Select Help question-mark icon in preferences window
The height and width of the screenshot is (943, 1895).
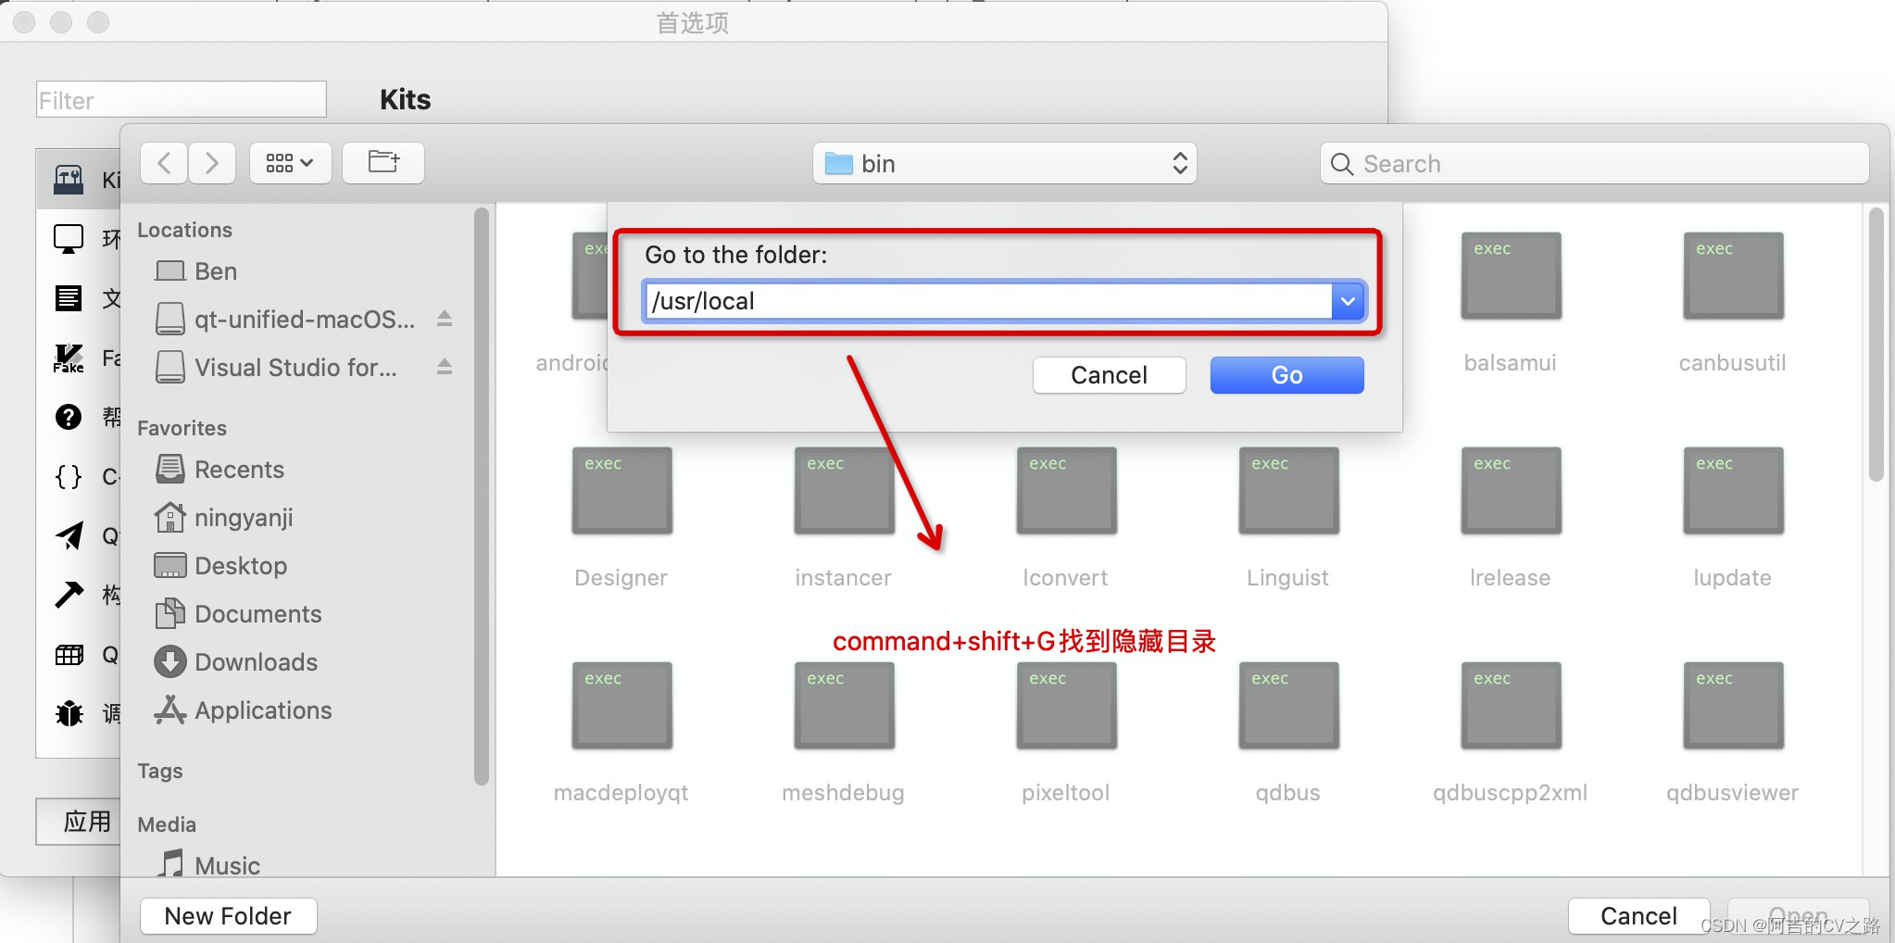point(69,417)
